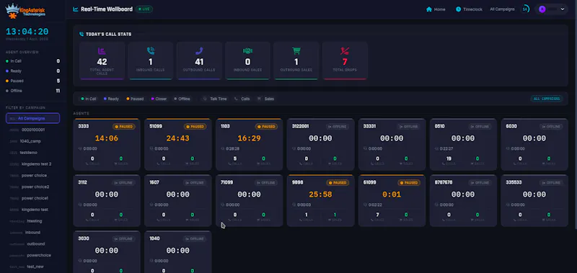Toggle the In Call legend filter
This screenshot has width=577, height=273.
[89, 99]
